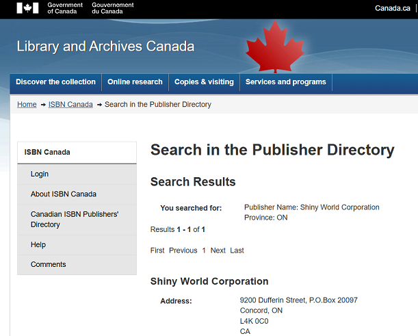418x336 pixels.
Task: Open the Comments sidebar link
Action: point(49,264)
